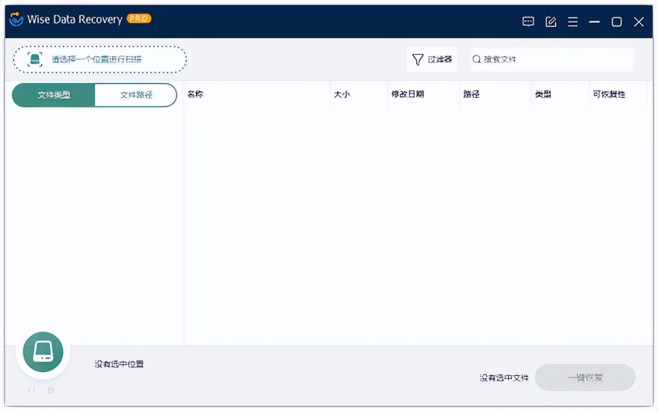Open the feedback chat bubble icon

coord(528,22)
